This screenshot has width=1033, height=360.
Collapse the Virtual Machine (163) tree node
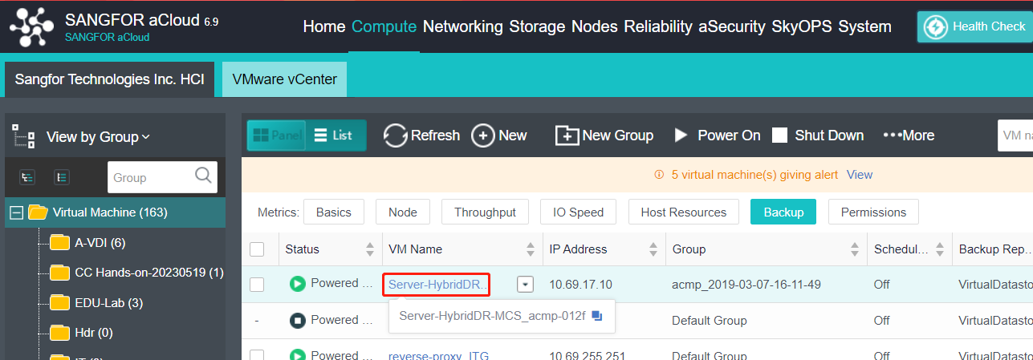coord(16,212)
